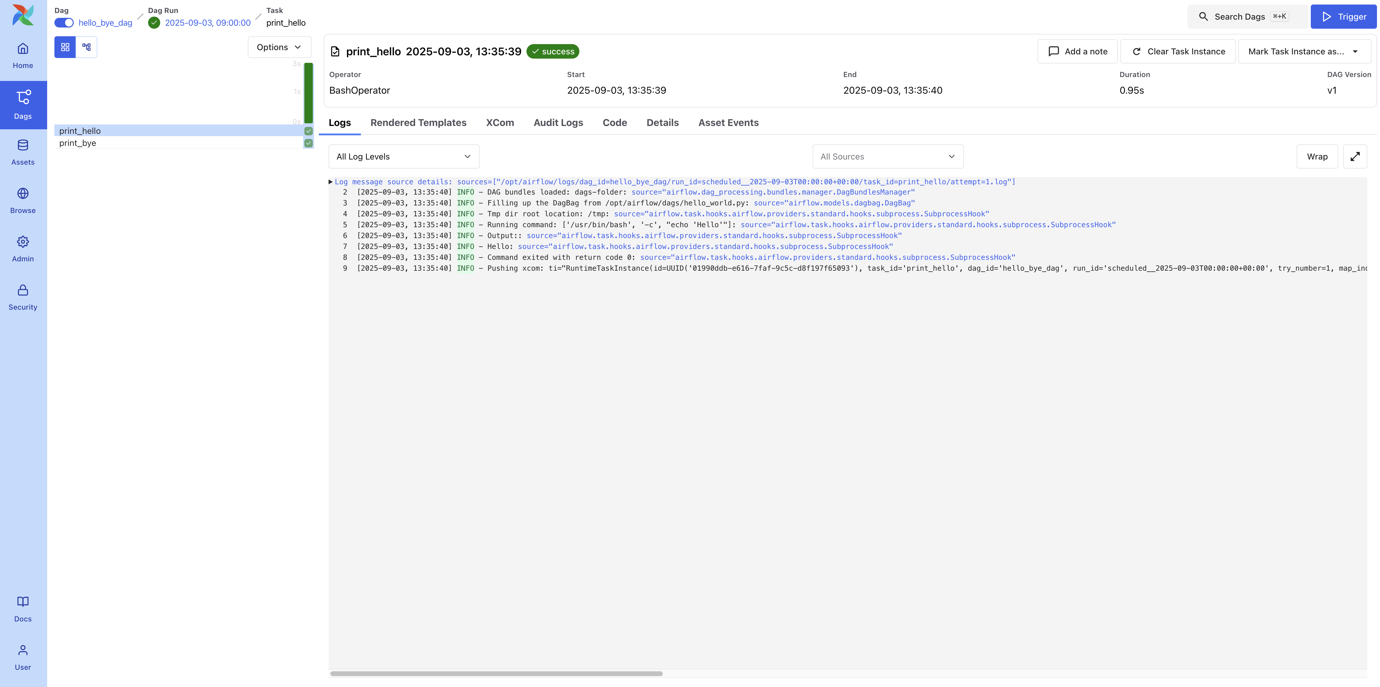Click Clear Task Instance button
The image size is (1380, 687).
coord(1178,51)
